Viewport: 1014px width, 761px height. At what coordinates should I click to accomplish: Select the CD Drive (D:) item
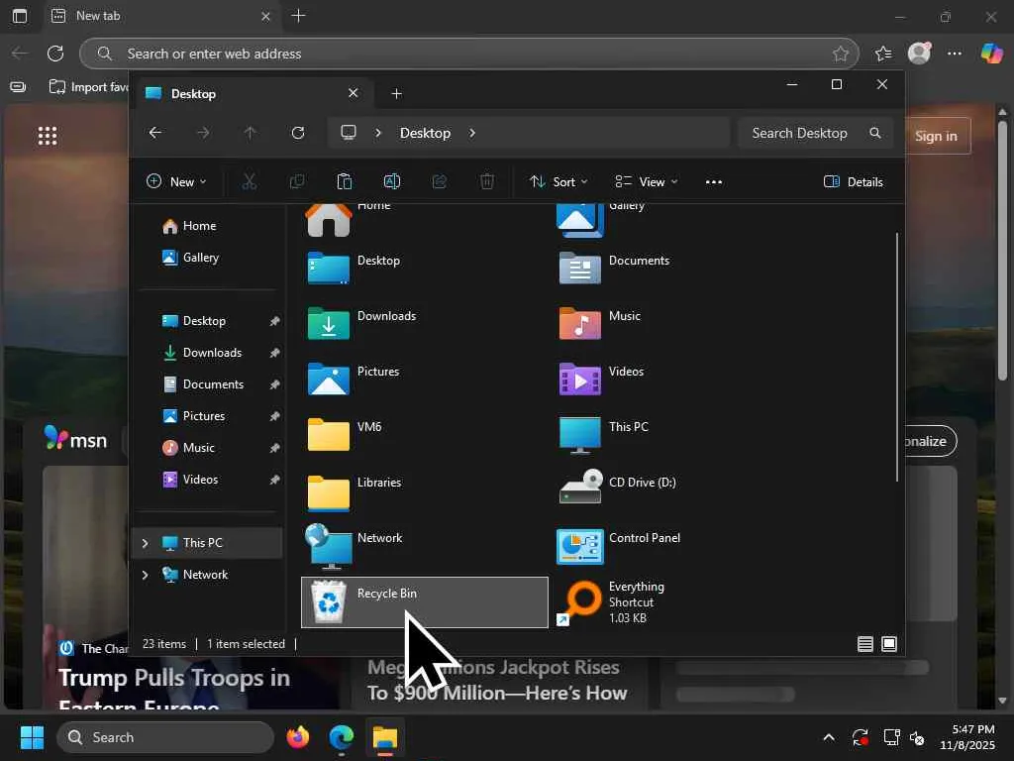676,490
